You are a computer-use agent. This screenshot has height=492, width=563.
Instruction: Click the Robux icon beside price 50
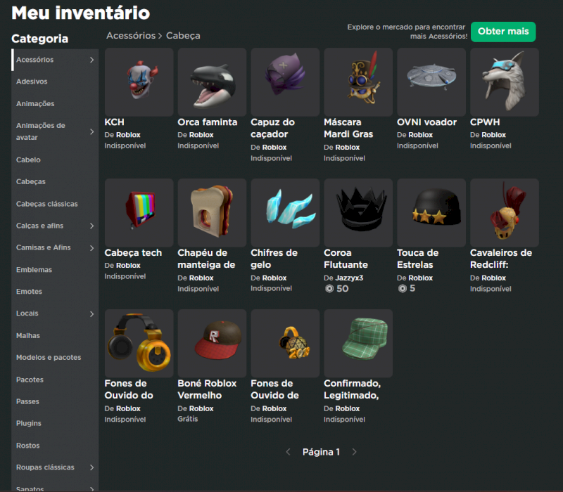coord(329,289)
